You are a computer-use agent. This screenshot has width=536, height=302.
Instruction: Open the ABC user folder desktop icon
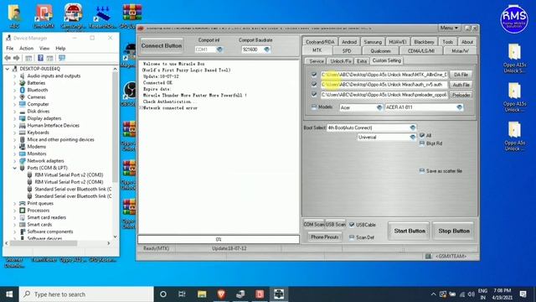click(x=15, y=16)
